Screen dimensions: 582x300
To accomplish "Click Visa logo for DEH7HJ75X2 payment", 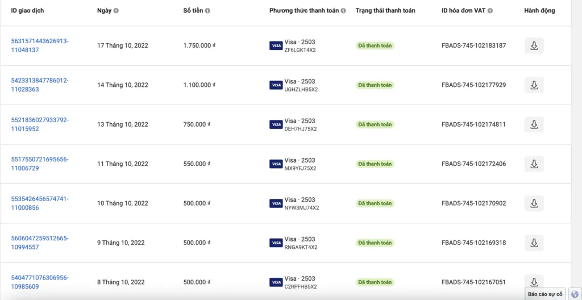I will point(276,124).
